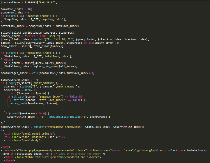The image size is (210, 163).
Task: Click the <body> tag
Action: click(6, 147)
